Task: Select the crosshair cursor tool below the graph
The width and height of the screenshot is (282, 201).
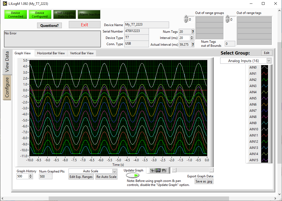Action: click(152, 170)
